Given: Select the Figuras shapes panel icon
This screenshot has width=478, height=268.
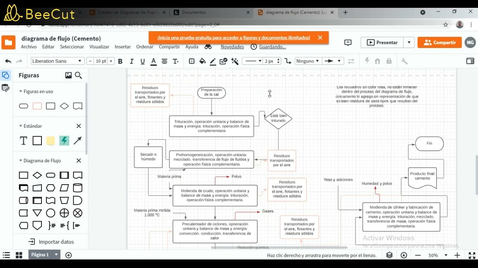Looking at the screenshot, I should (x=6, y=76).
